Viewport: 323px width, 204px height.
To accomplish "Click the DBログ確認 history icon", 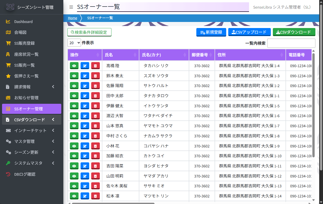I will pos(8,174).
